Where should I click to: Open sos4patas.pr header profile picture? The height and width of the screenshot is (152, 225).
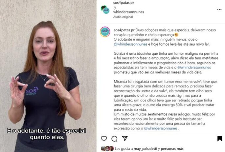105,9
